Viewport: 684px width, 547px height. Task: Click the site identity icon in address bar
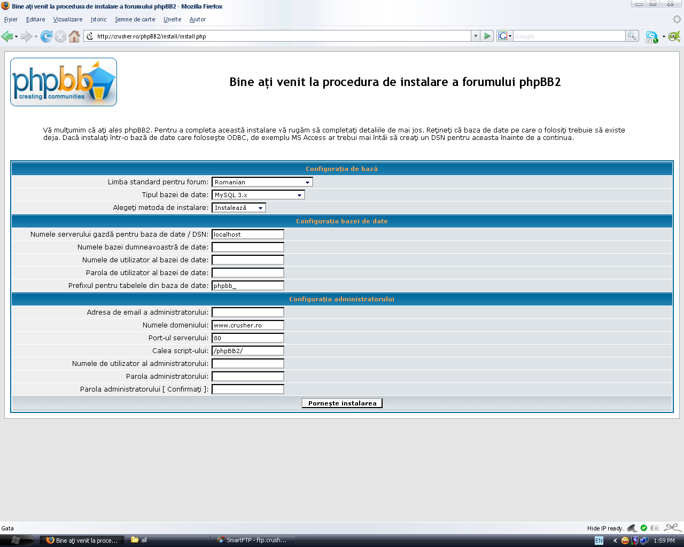coord(90,36)
